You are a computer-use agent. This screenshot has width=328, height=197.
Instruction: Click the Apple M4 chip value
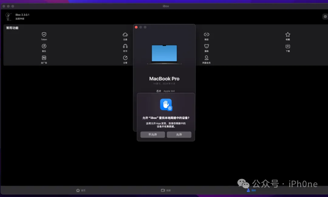point(169,91)
